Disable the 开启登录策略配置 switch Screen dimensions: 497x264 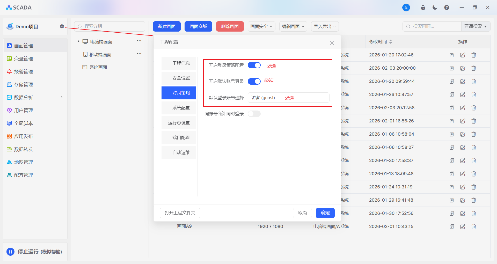(254, 65)
